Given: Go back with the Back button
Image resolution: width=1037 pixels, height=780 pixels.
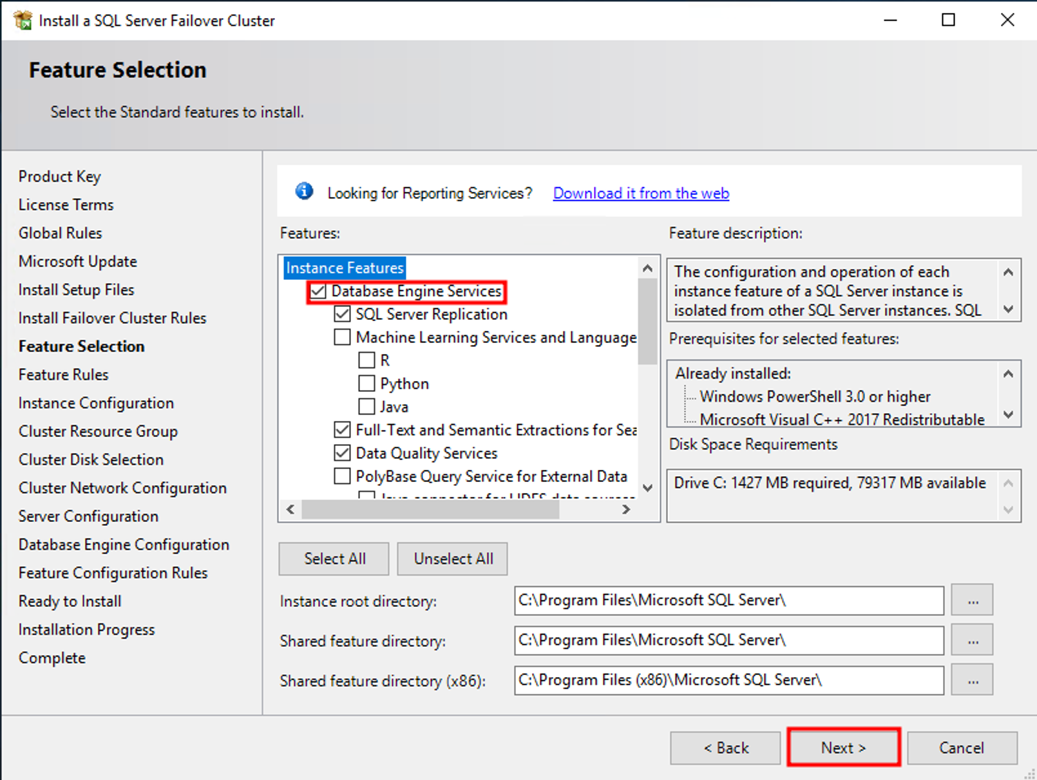Looking at the screenshot, I should tap(725, 748).
